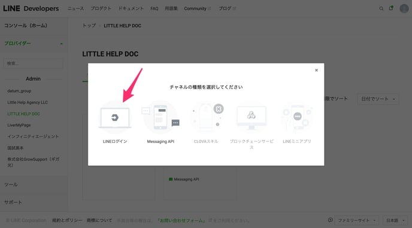Image resolution: width=412 pixels, height=228 pixels.
Task: Open the サポート sidebar section
Action: tap(13, 202)
